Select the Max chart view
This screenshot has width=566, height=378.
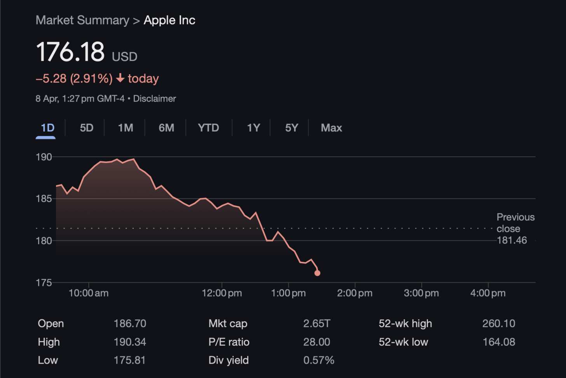[x=331, y=128]
